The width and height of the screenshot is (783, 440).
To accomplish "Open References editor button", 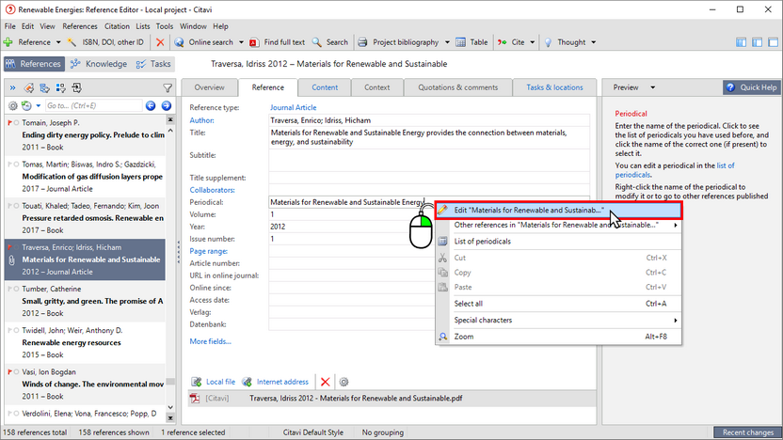I will point(34,64).
